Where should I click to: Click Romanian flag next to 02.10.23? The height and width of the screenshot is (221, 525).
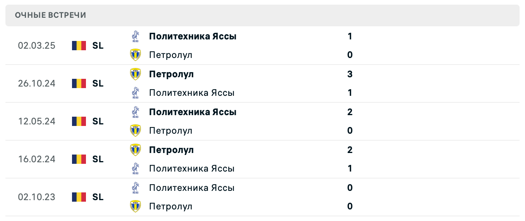[79, 197]
